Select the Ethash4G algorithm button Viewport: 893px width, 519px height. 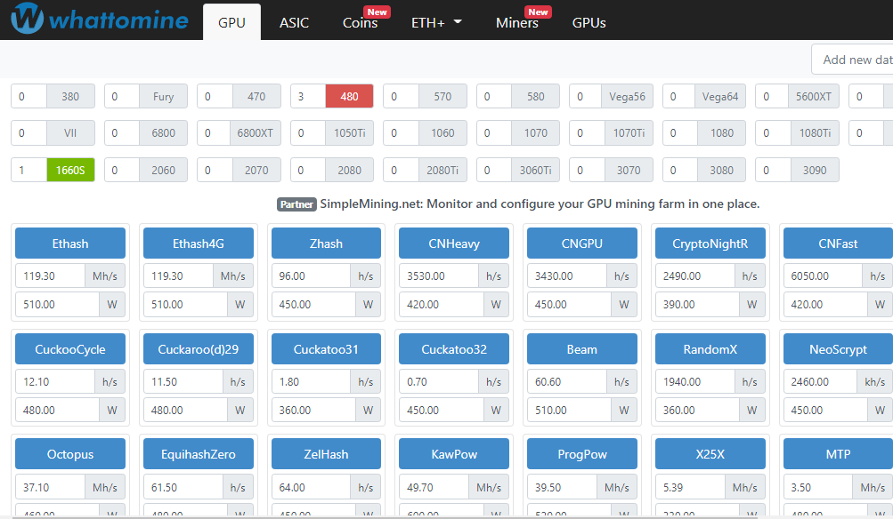click(x=199, y=244)
